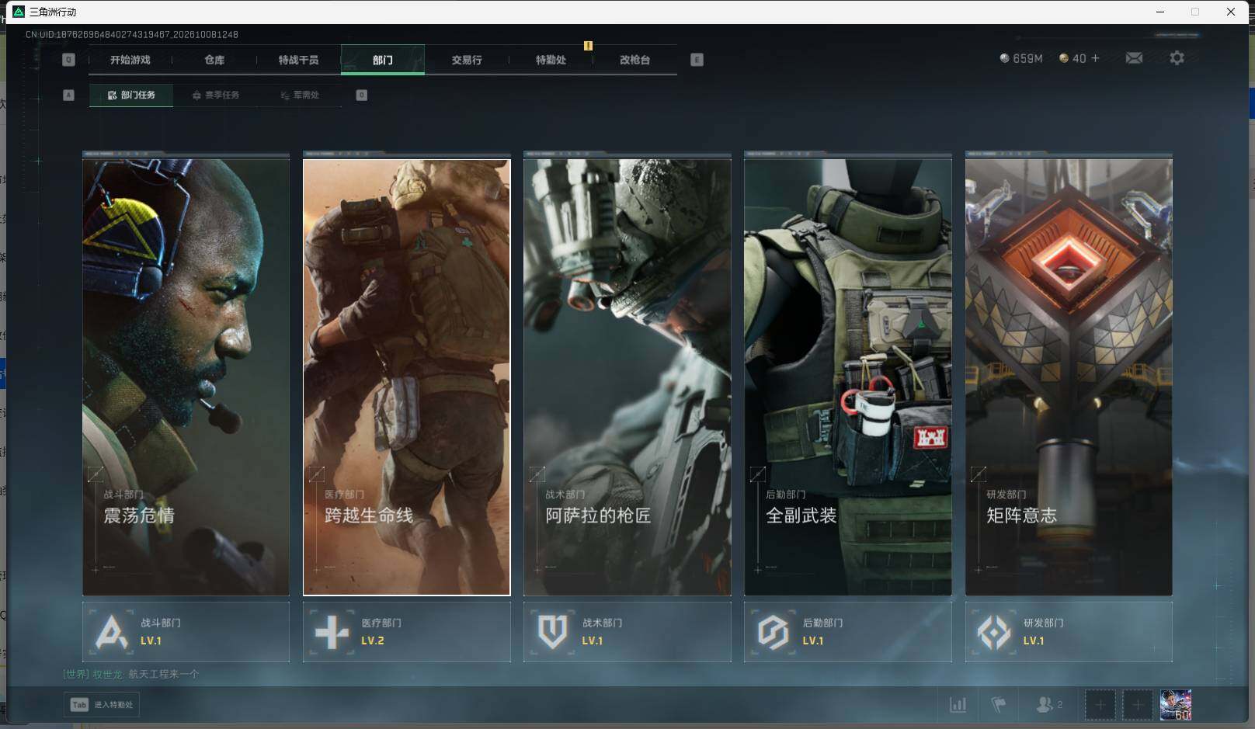Select the 赛季任务 sub-tab

216,95
